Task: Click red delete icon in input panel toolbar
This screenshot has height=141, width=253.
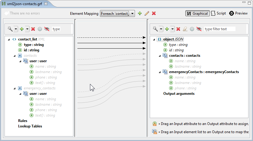Action: click(x=33, y=29)
